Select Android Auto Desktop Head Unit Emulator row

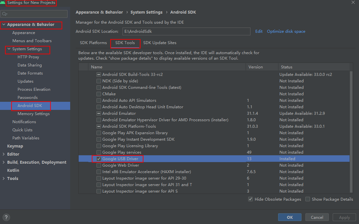pos(214,107)
